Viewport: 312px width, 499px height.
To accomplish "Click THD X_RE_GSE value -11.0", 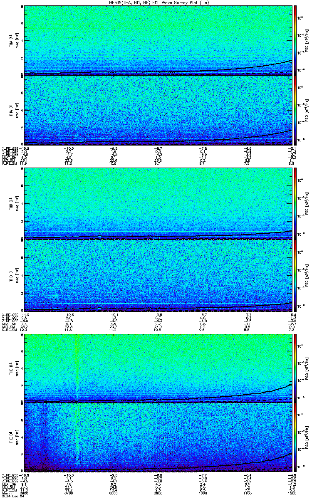I will 24,314.
